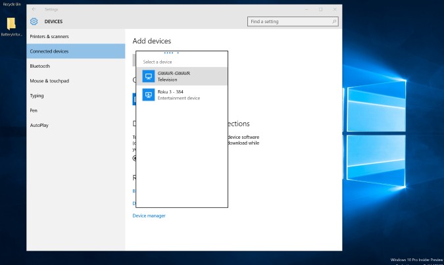
Task: Click the GWAVR television device icon
Action: tap(149, 76)
